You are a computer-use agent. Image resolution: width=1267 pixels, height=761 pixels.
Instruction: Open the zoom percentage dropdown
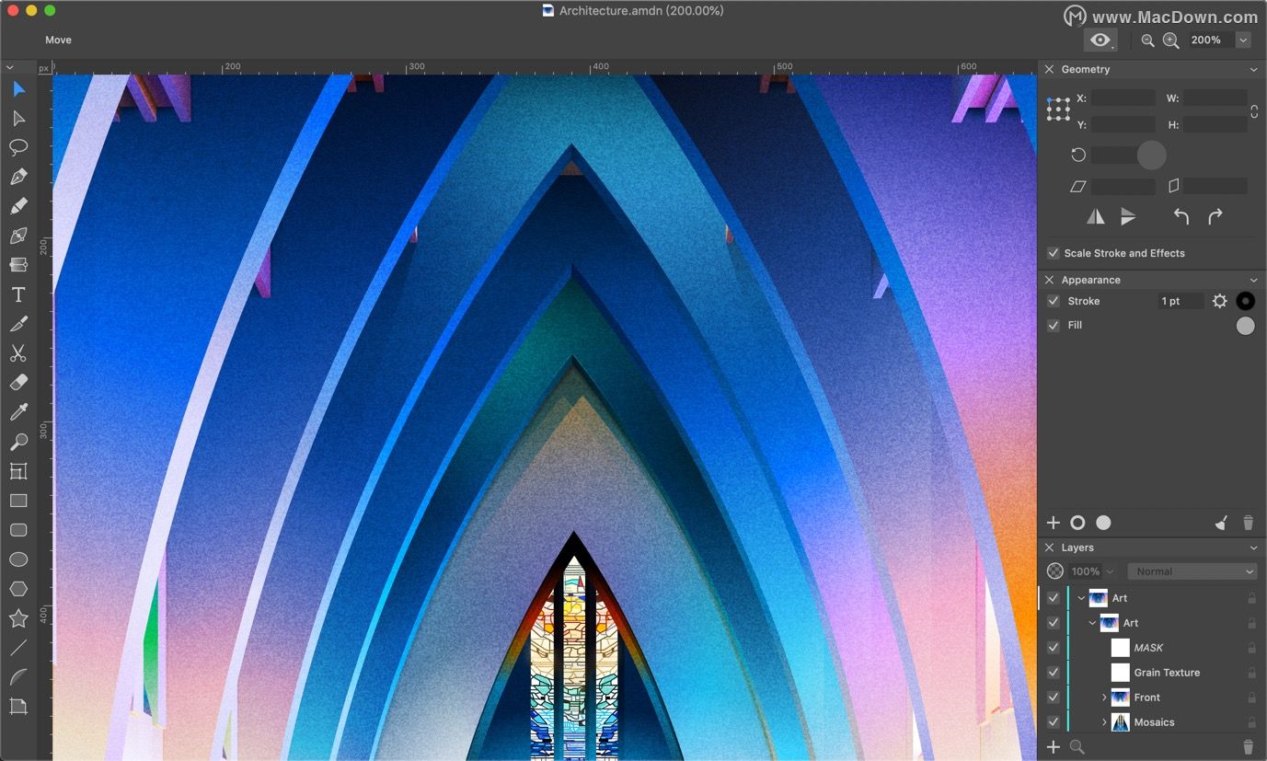click(1243, 40)
